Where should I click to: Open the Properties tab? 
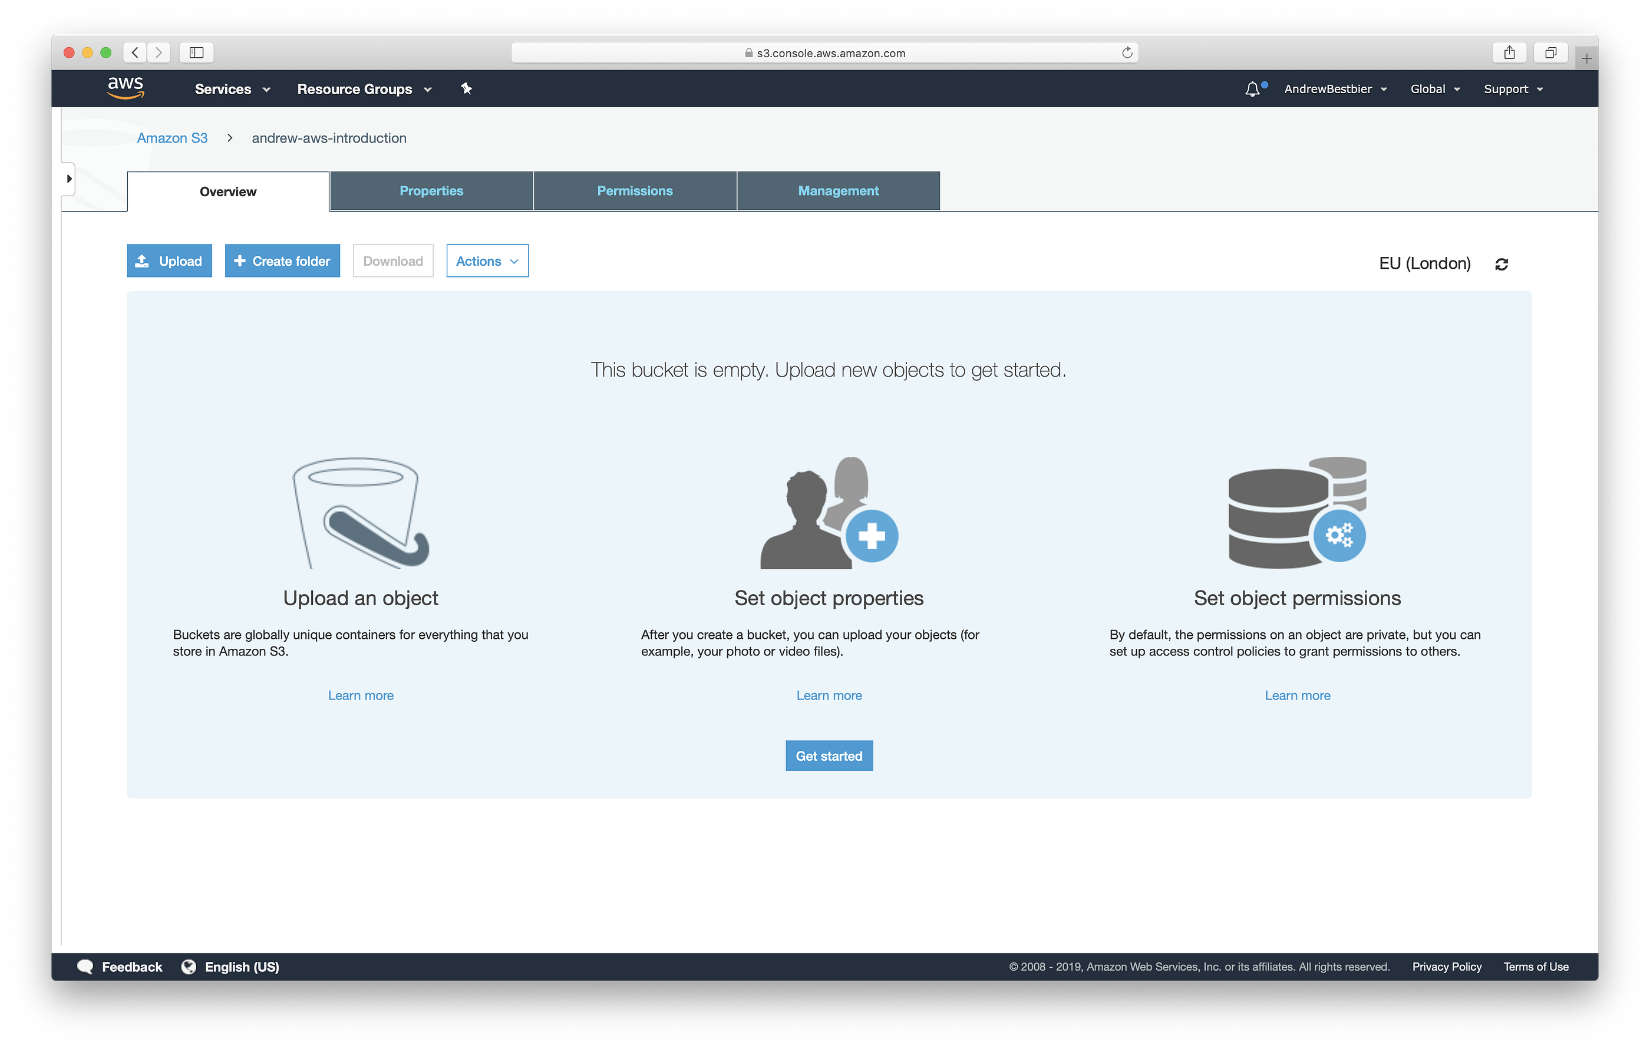431,190
